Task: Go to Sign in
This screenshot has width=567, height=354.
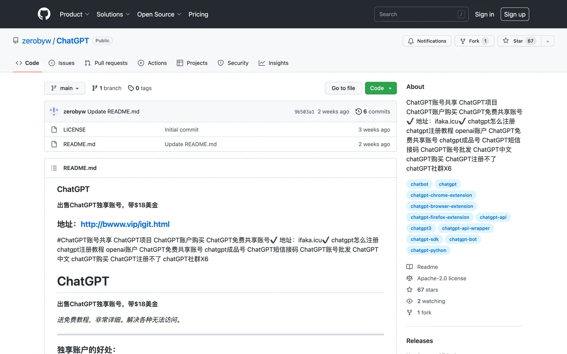Action: [484, 14]
